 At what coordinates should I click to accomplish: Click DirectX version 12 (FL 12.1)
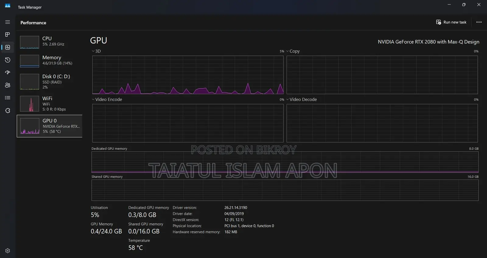pos(234,220)
